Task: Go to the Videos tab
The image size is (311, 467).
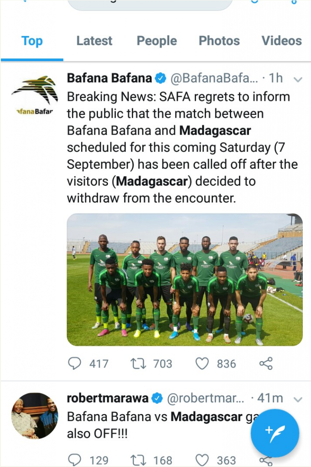Action: tap(281, 41)
